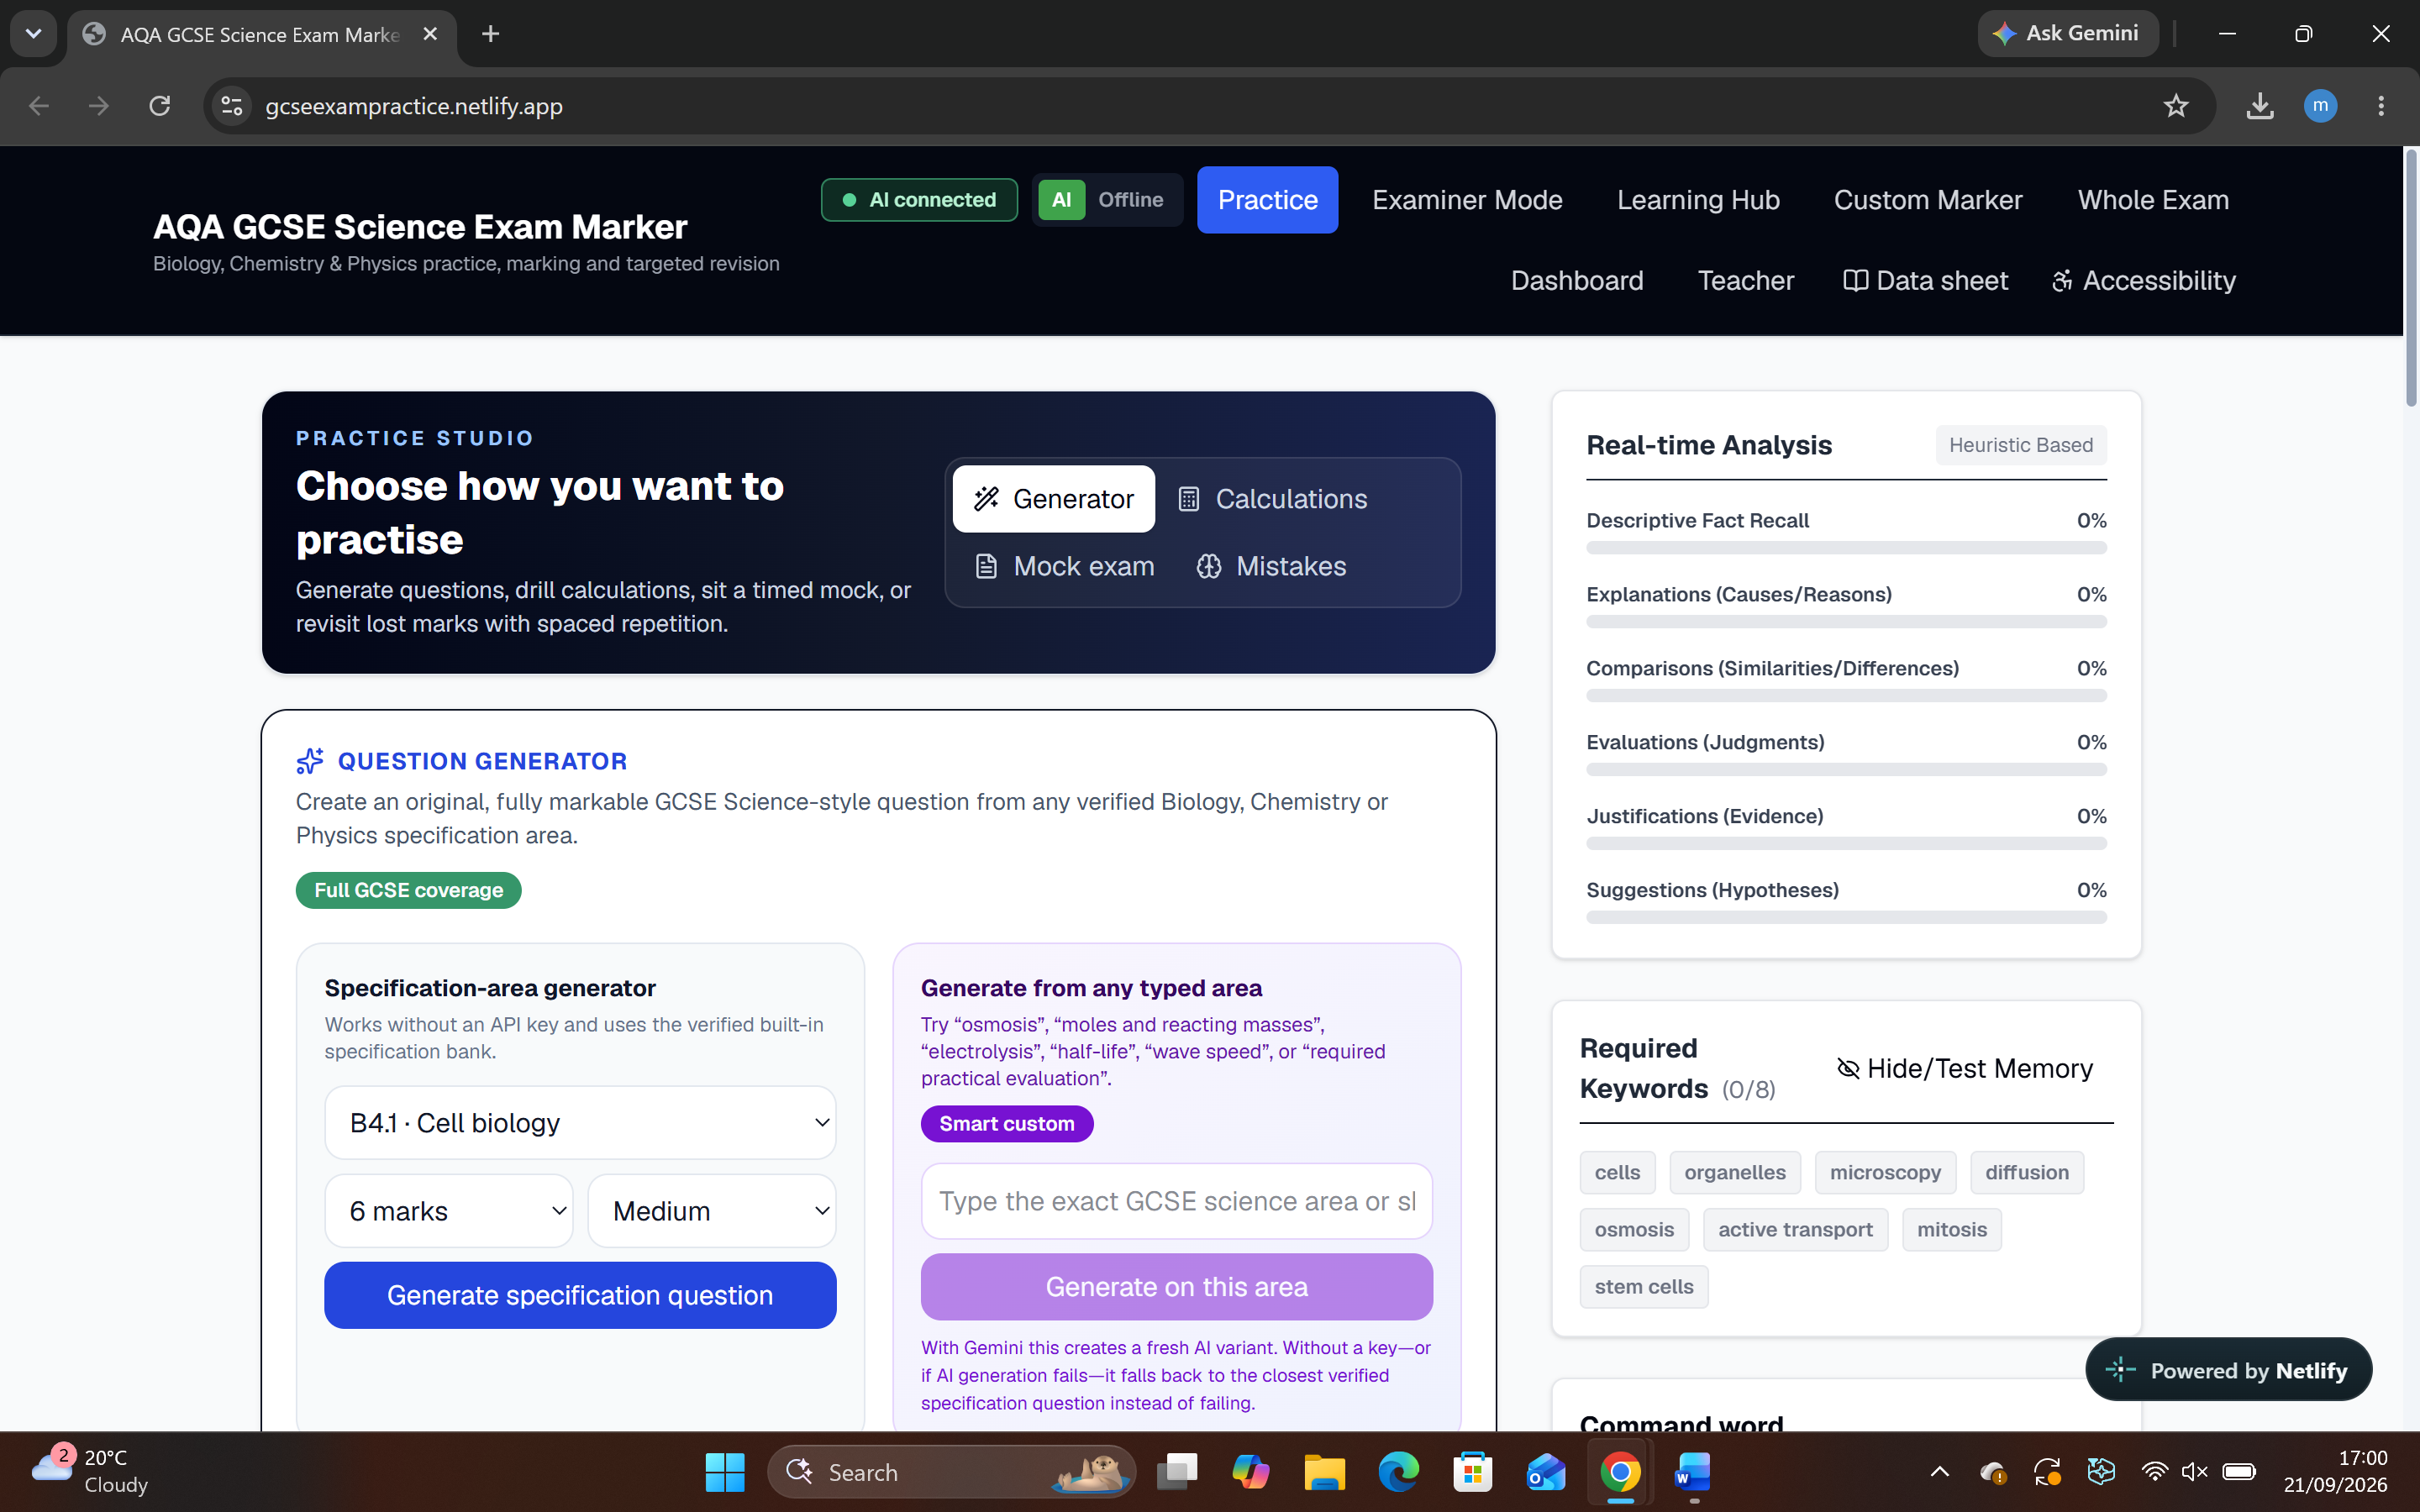Open the Mistakes review mode

coord(1271,566)
